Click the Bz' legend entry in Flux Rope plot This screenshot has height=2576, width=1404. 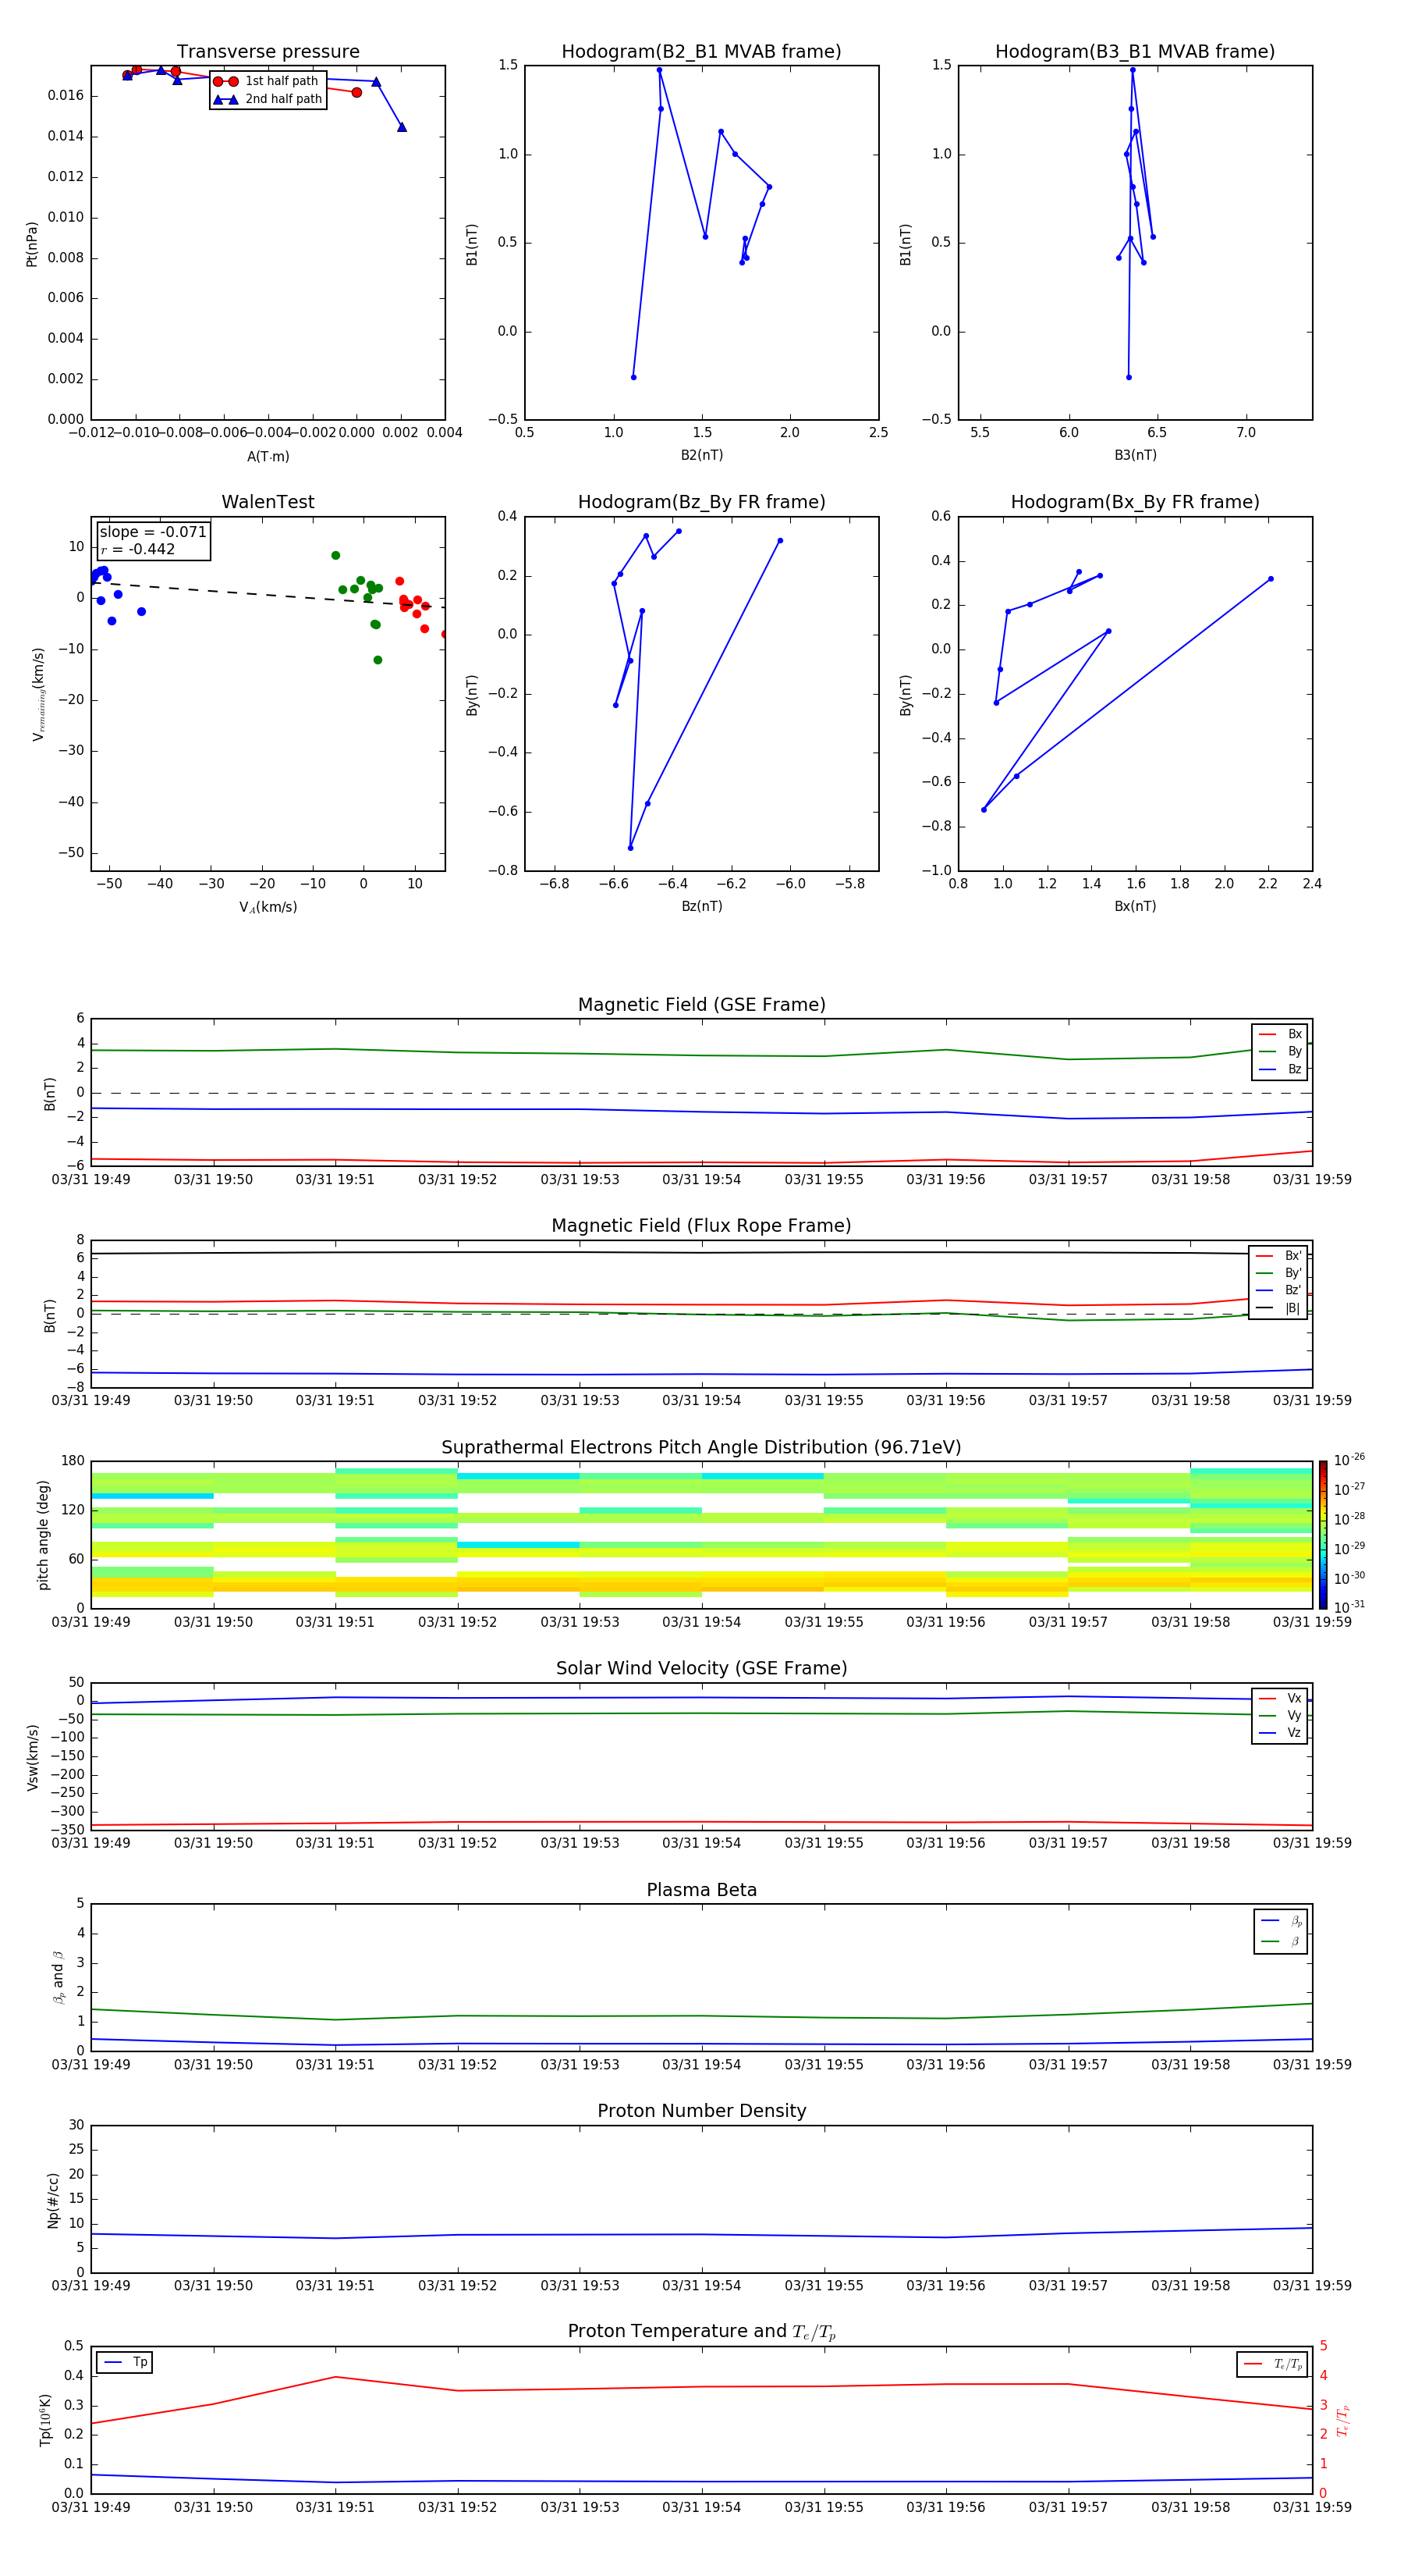(x=1279, y=1291)
